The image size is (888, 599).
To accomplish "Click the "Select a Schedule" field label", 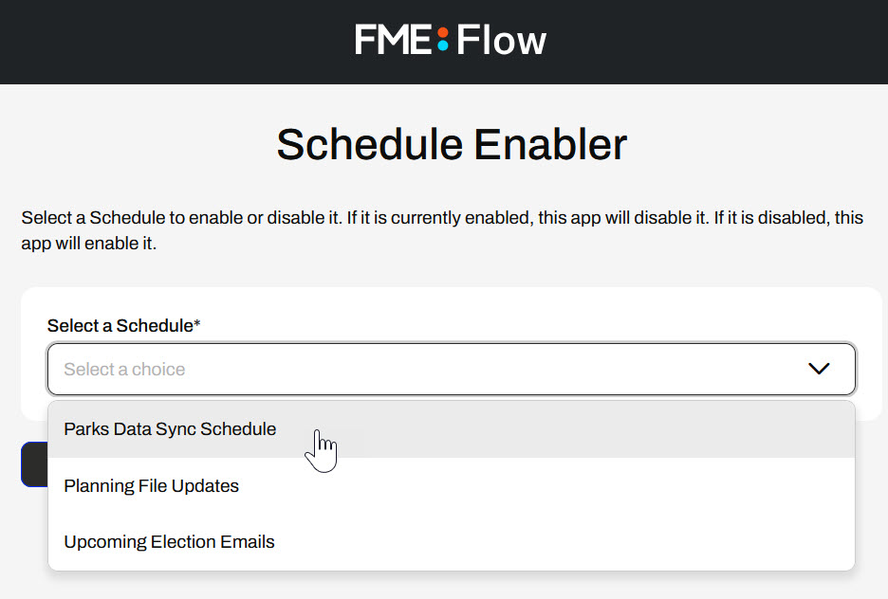I will (x=120, y=326).
